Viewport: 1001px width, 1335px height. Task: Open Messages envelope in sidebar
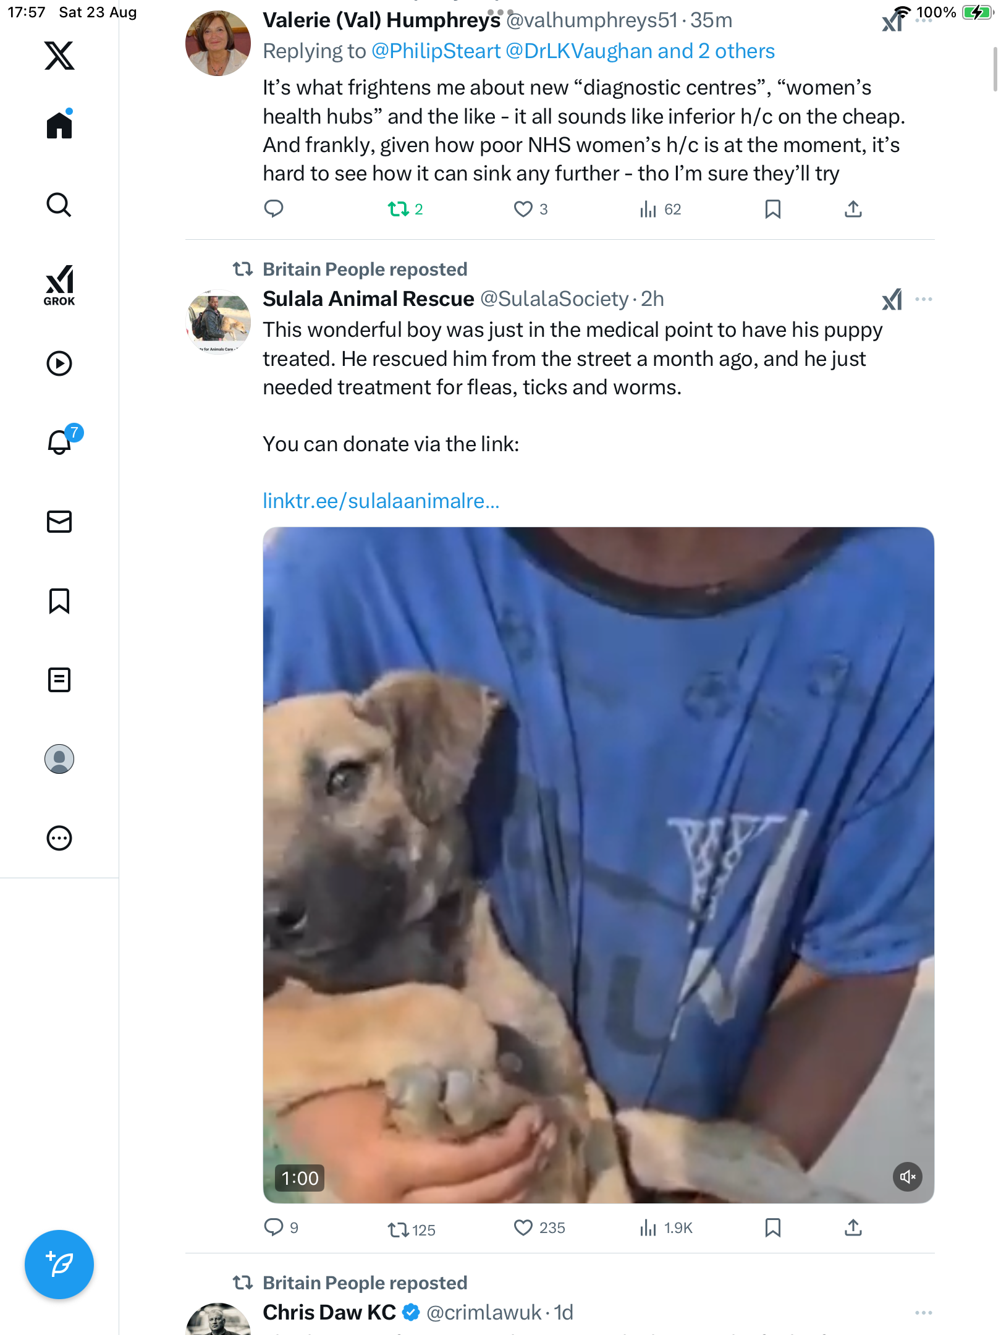59,522
